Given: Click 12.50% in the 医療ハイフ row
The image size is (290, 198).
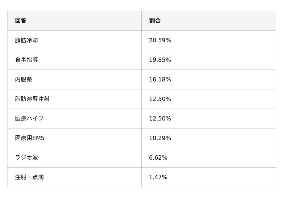Looking at the screenshot, I should coord(160,118).
